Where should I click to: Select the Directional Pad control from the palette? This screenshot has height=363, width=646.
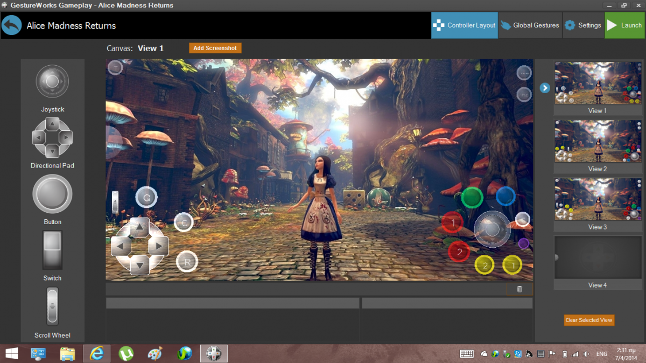pos(52,137)
